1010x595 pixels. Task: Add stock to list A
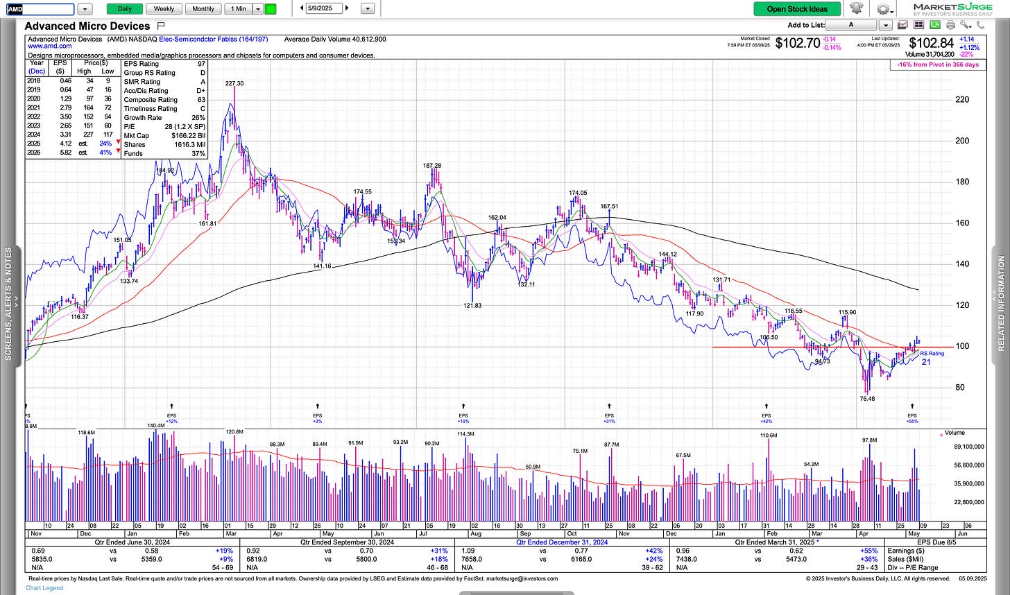coord(853,25)
